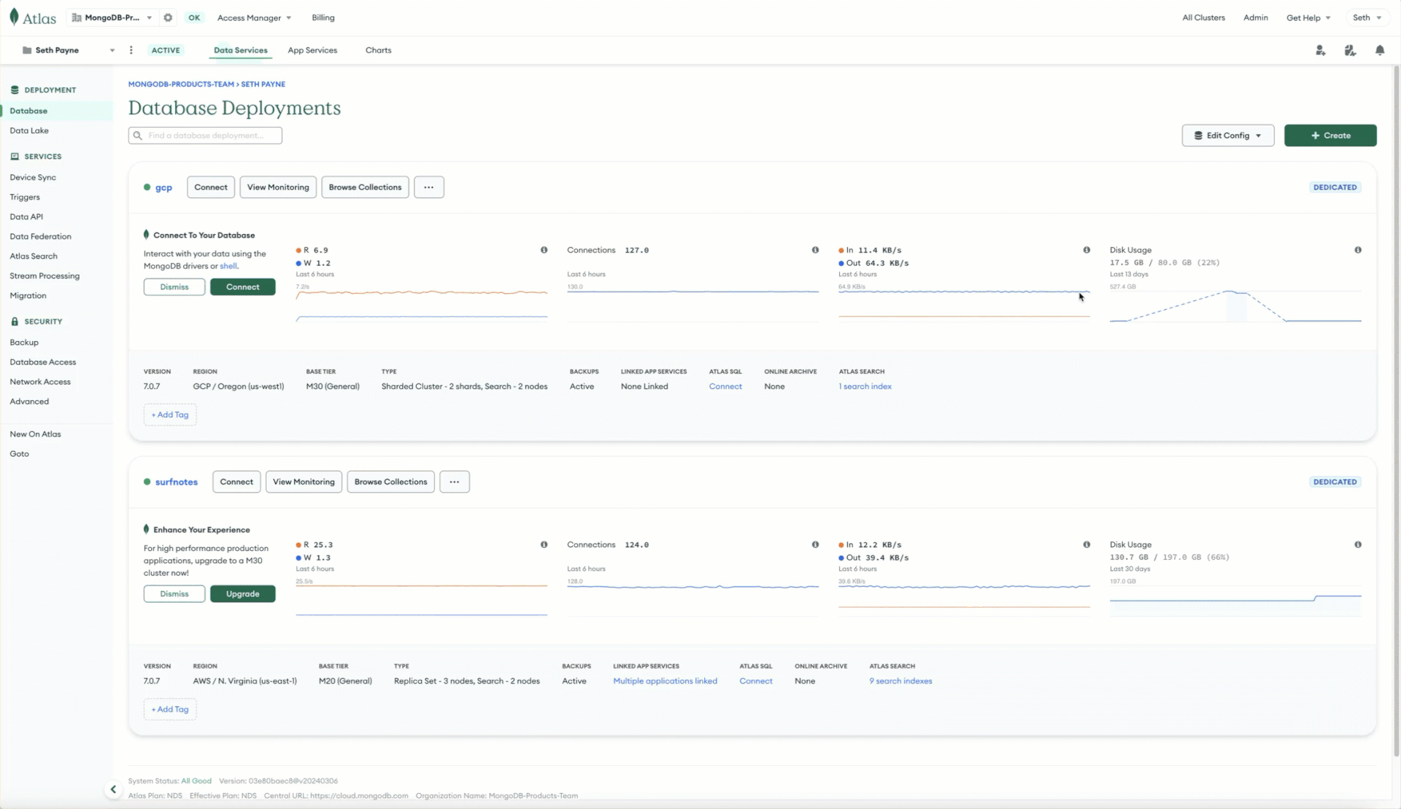The width and height of the screenshot is (1401, 809).
Task: Open the ellipsis menu for surfnotes cluster
Action: click(454, 482)
